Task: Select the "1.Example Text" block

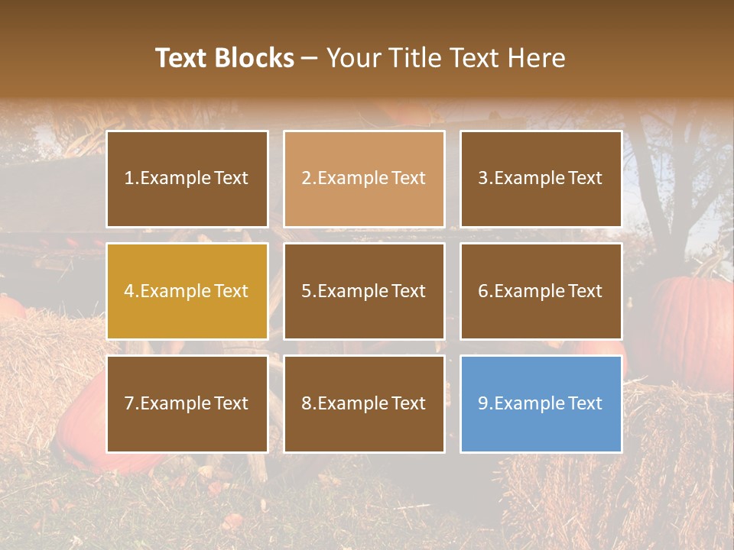Action: click(187, 179)
